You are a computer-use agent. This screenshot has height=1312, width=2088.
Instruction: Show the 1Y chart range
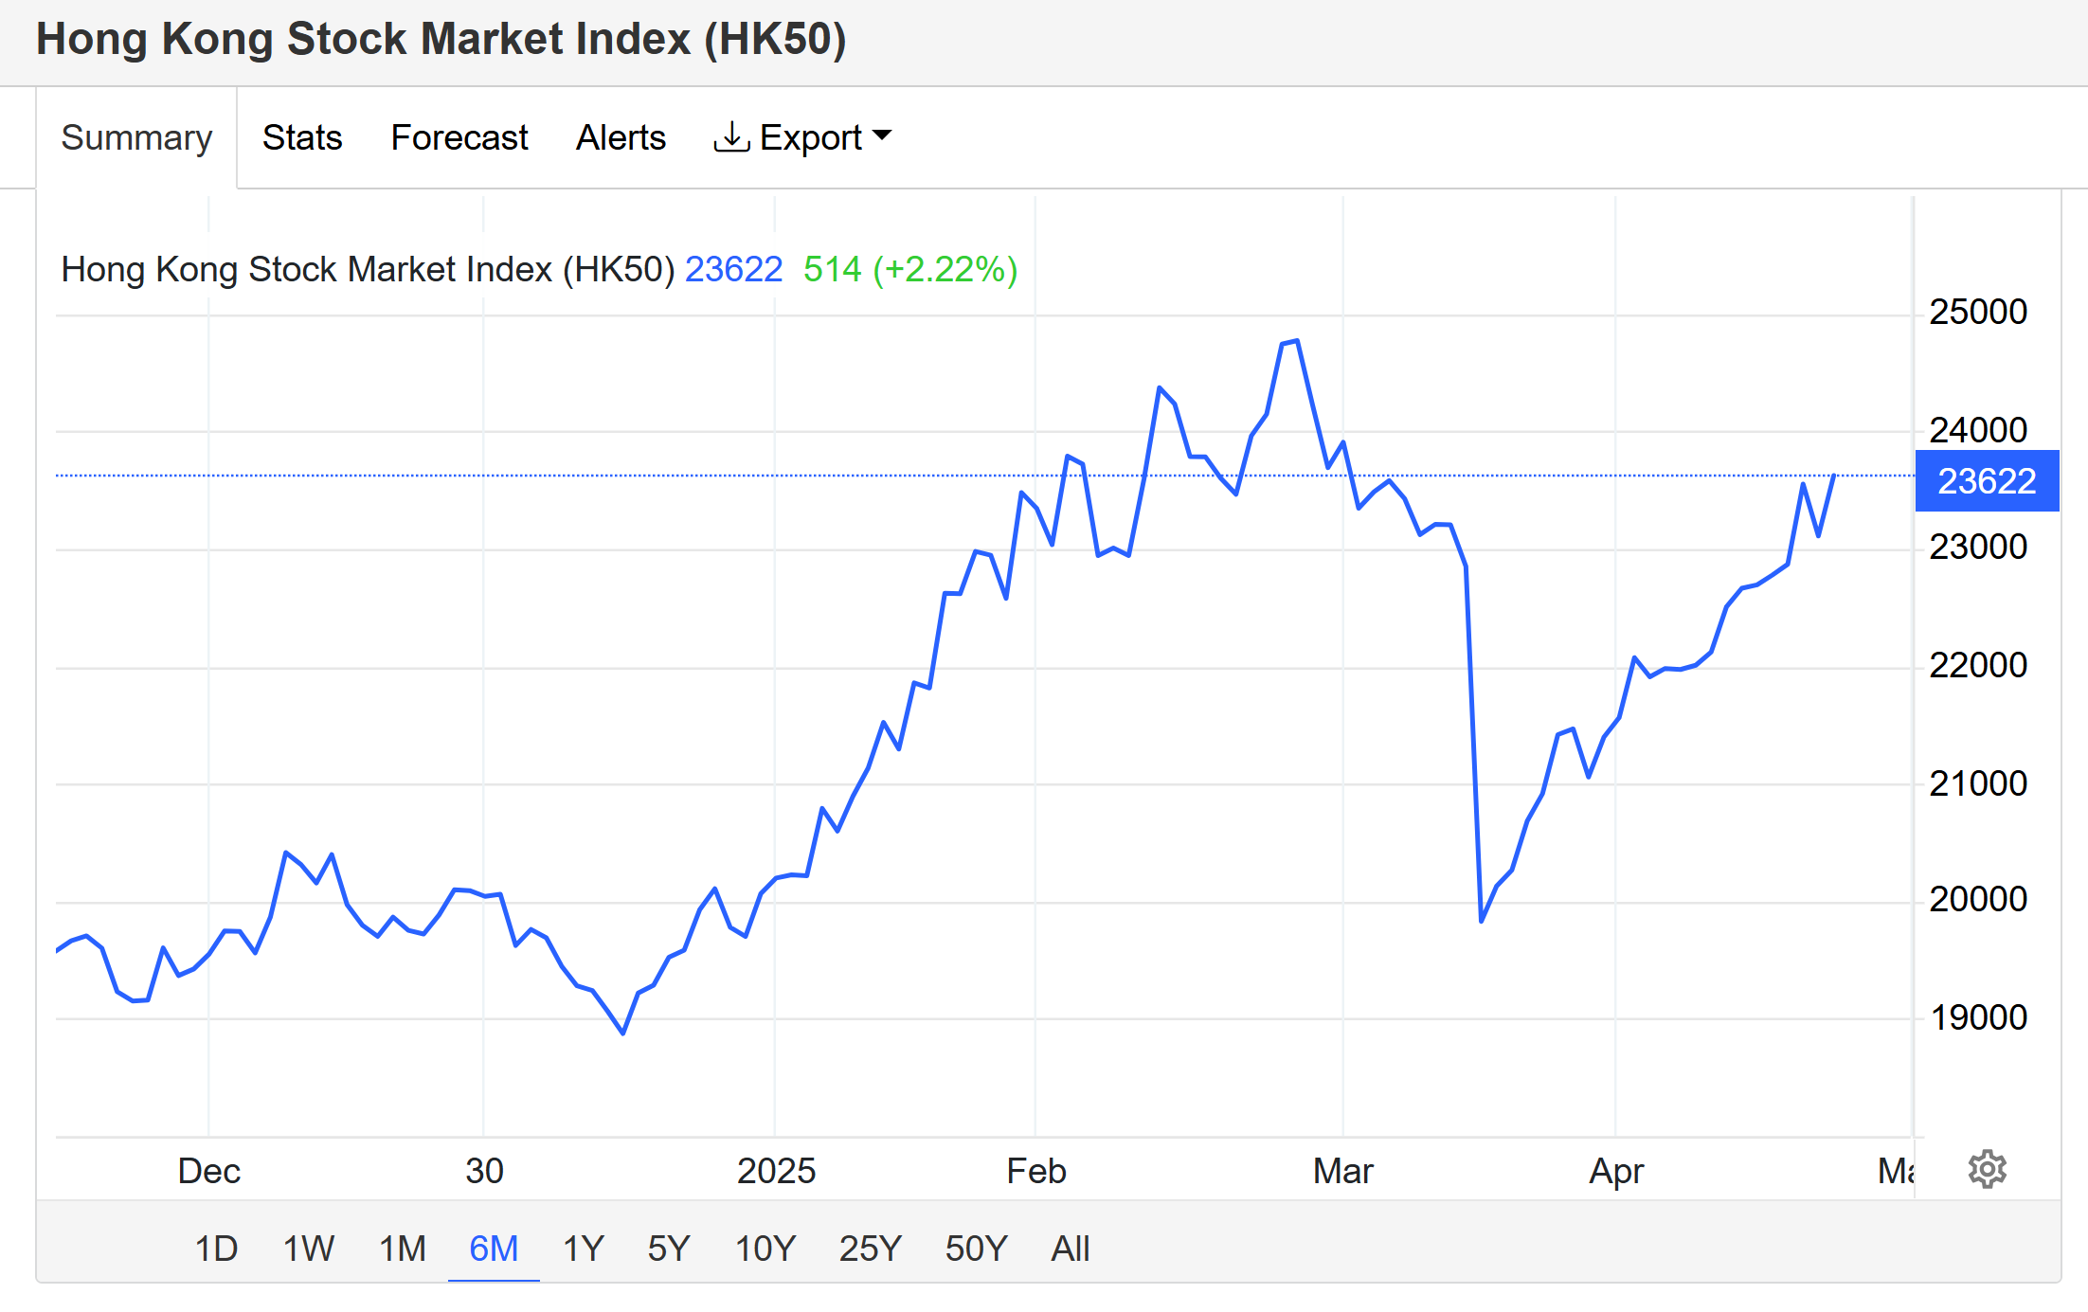click(x=583, y=1249)
